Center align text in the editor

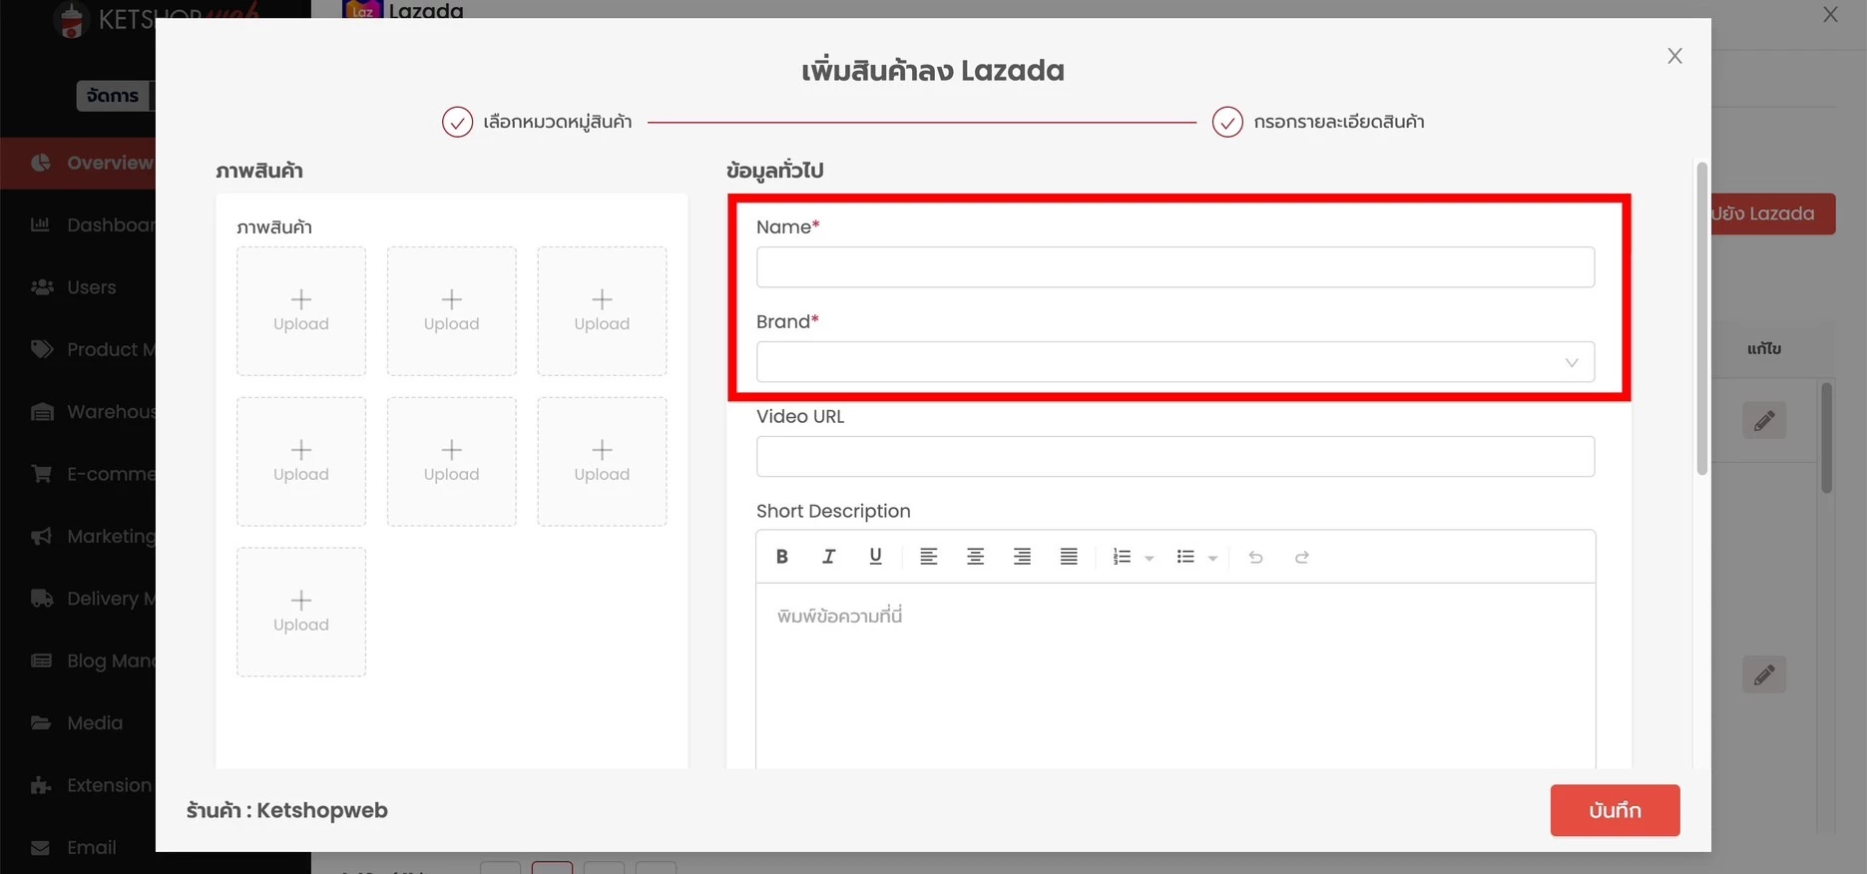coord(975,557)
